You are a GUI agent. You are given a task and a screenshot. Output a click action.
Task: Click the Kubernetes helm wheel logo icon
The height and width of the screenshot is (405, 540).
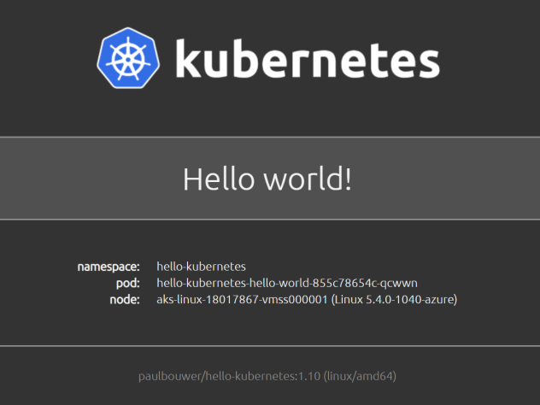128,58
